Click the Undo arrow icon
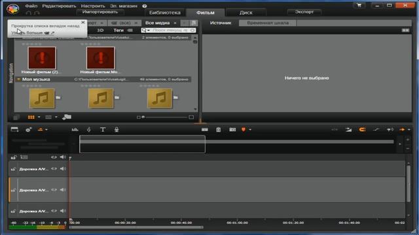 pyautogui.click(x=29, y=13)
